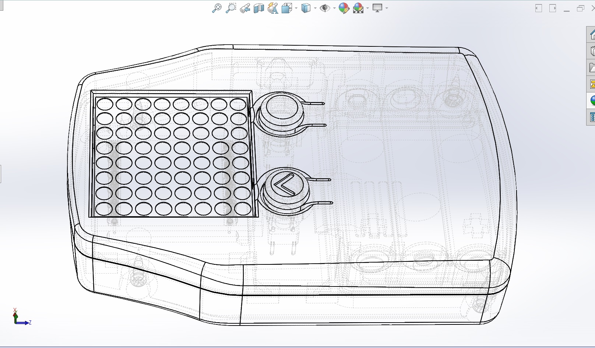The height and width of the screenshot is (348, 595).
Task: Toggle the Hide/Show Items eye icon
Action: [325, 8]
